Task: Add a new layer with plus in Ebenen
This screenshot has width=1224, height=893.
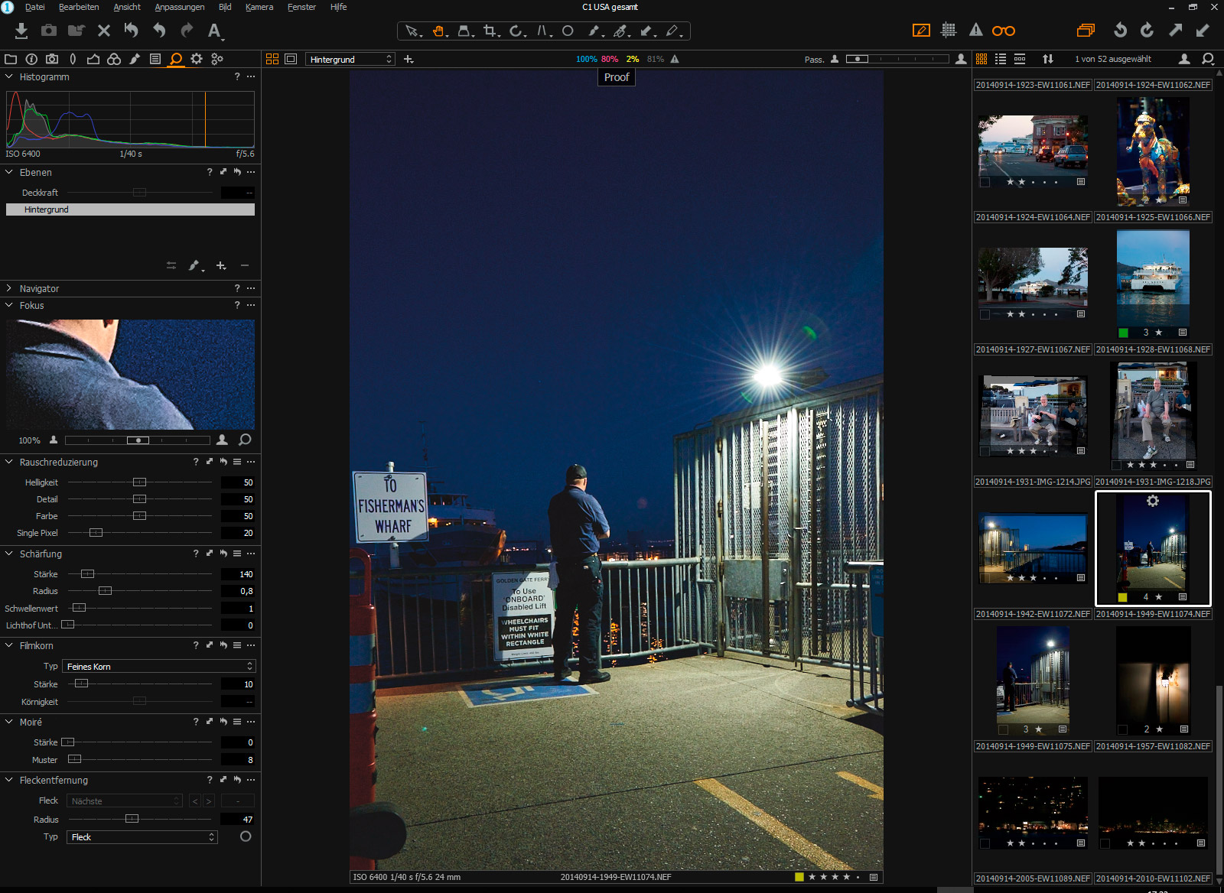Action: click(x=221, y=265)
